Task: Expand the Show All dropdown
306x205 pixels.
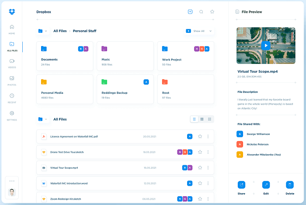Action: (x=199, y=31)
